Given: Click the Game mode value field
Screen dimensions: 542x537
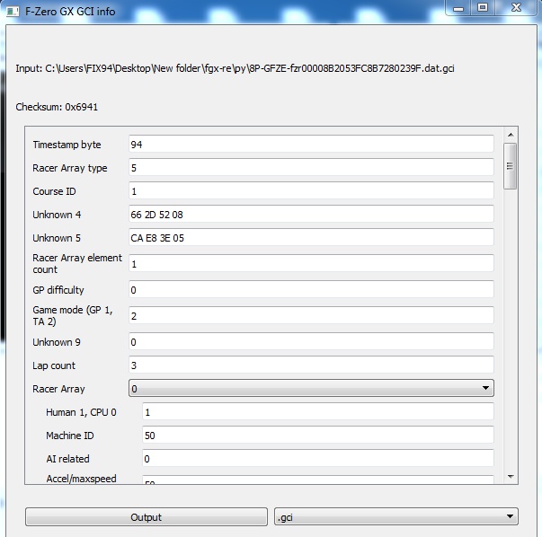Looking at the screenshot, I should 311,315.
